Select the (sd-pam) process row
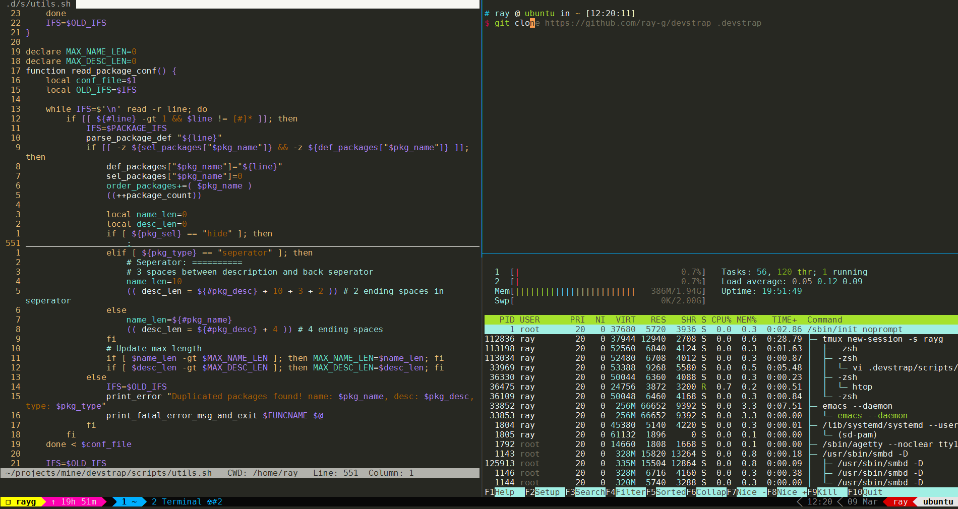 pyautogui.click(x=721, y=435)
